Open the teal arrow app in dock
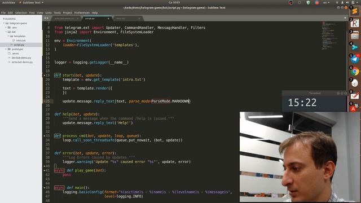 [x=355, y=47]
